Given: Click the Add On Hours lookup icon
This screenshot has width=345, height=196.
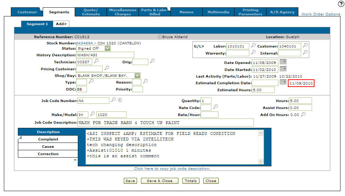Looking at the screenshot, I should coord(303,114).
